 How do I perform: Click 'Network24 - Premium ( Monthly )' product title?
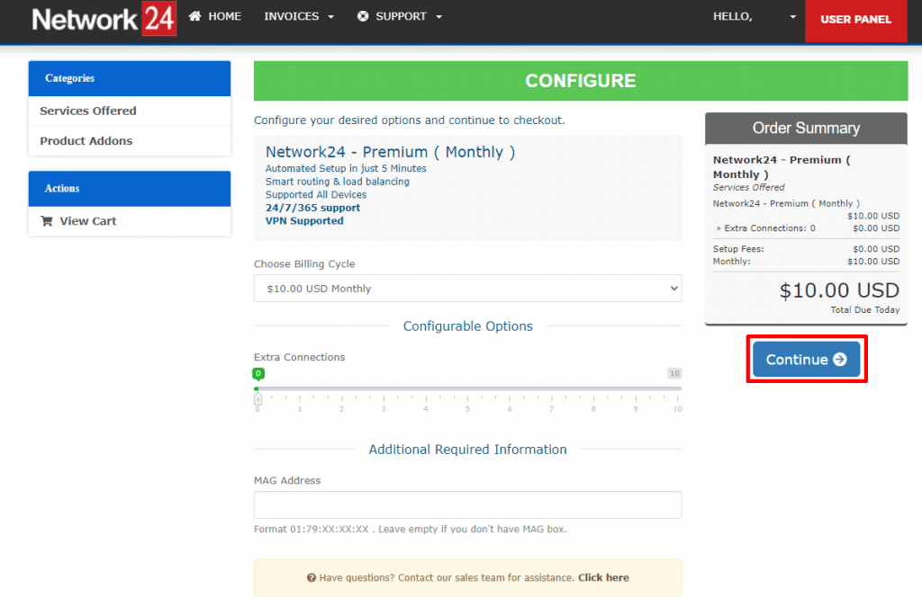click(x=391, y=152)
